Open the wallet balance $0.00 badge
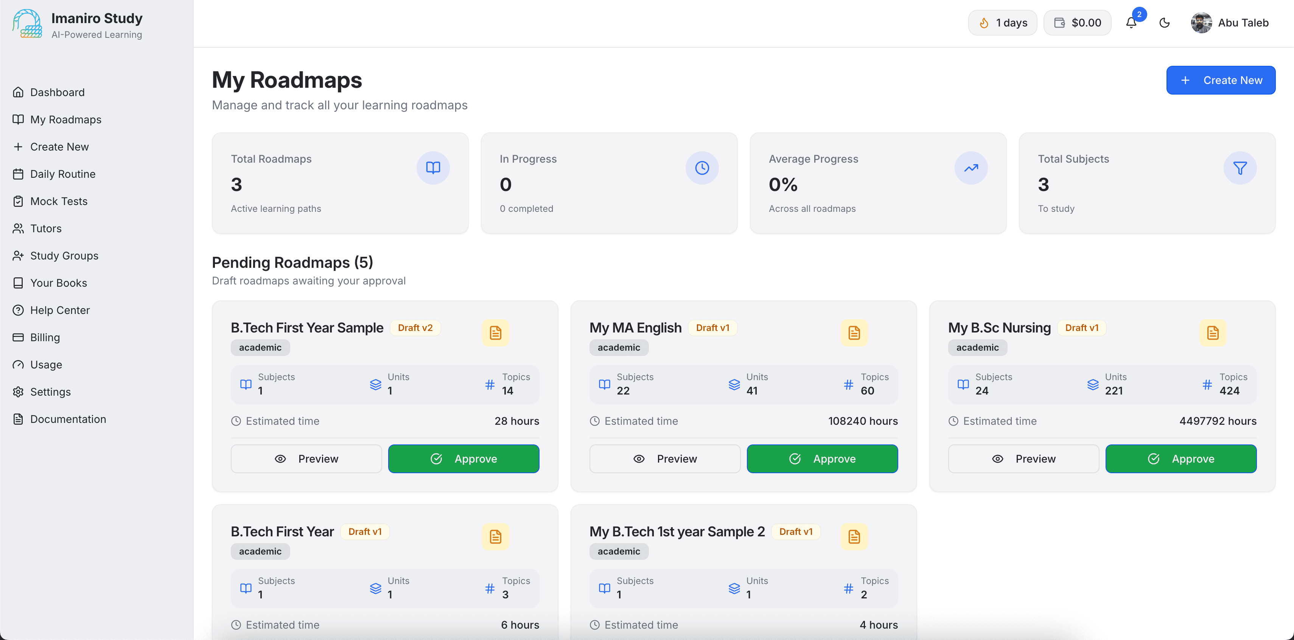Image resolution: width=1294 pixels, height=640 pixels. 1077,23
